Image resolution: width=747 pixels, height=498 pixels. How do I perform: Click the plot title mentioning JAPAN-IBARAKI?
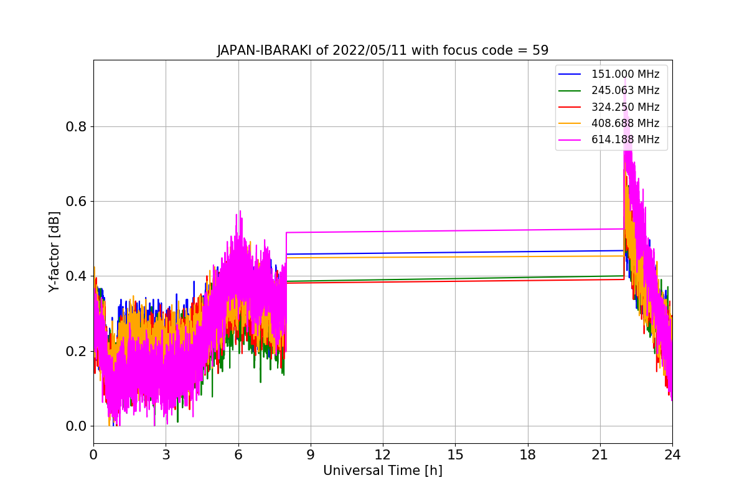coord(383,50)
